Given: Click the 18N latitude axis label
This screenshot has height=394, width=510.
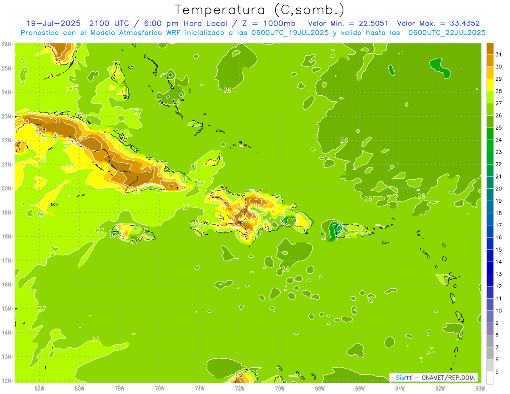Looking at the screenshot, I should tap(6, 236).
